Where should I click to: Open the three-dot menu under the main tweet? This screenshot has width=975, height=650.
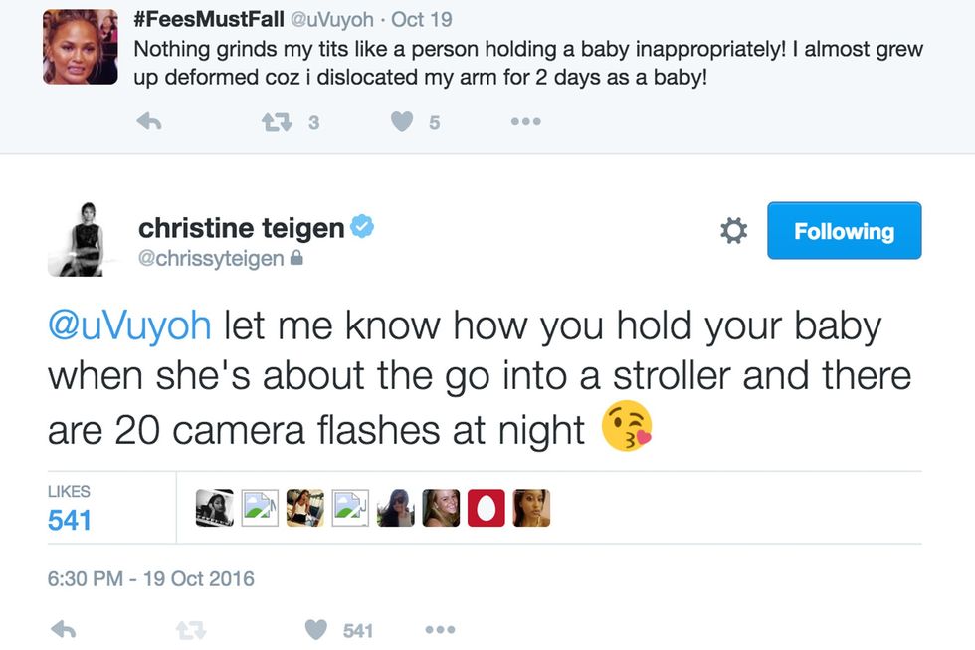(x=440, y=629)
